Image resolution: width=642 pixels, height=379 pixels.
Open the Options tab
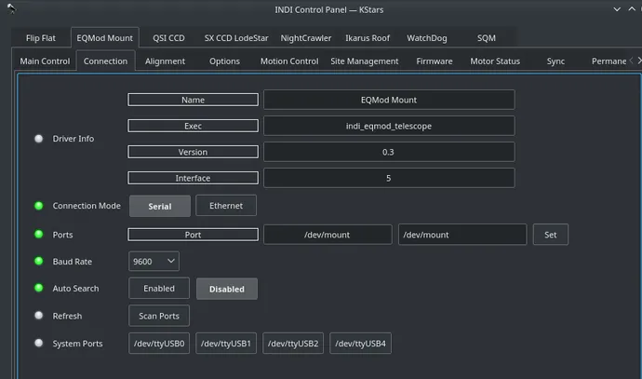(224, 61)
